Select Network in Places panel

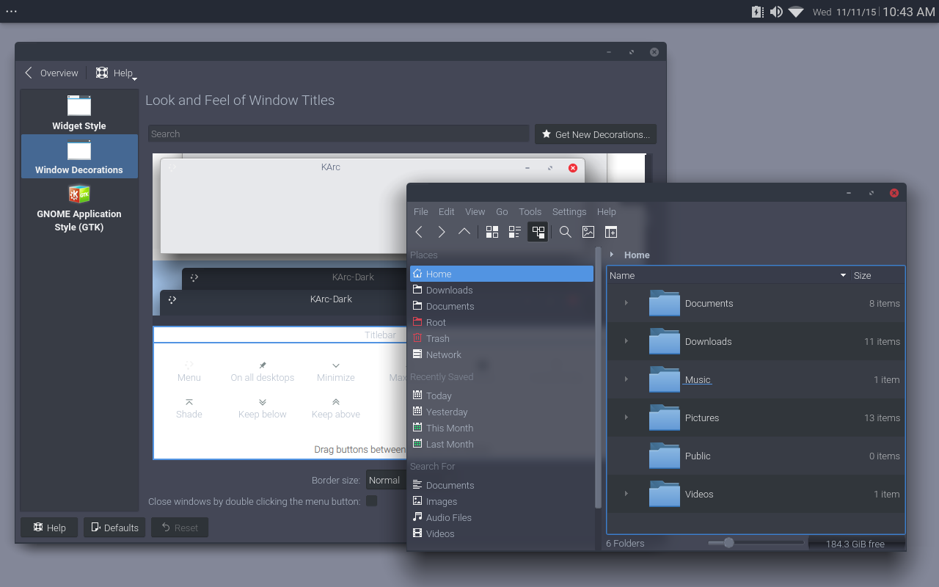502,354
